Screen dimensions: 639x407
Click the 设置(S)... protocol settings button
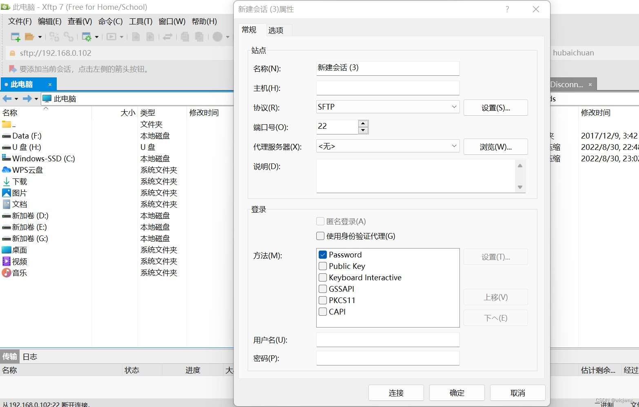pyautogui.click(x=496, y=108)
